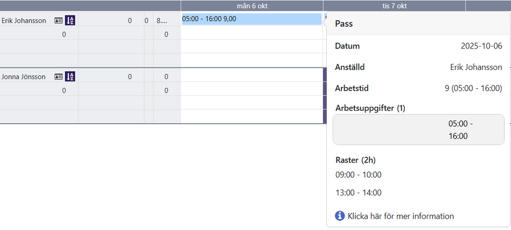Select the tis 7 okt column header
The width and height of the screenshot is (511, 230).
tap(394, 6)
